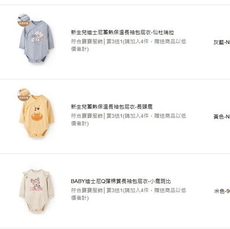Screen dimensions: 230x229
Task: Click the floral Cinderella print on gray bodysuit
Action: click(37, 38)
